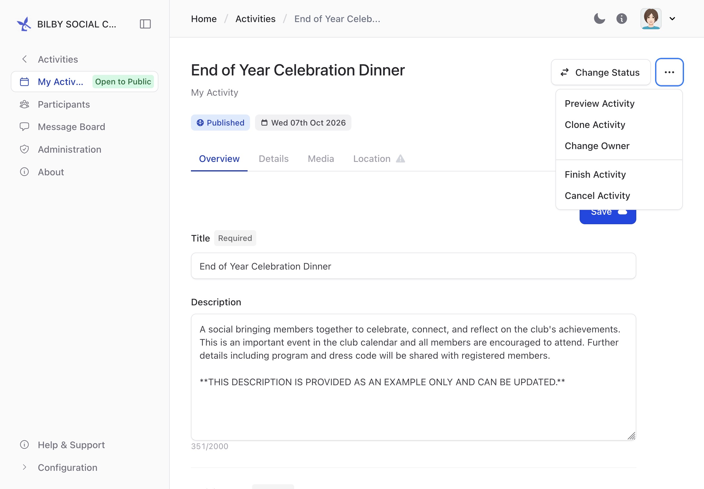Collapse sidebar with panel icon
This screenshot has height=489, width=704.
coord(145,24)
